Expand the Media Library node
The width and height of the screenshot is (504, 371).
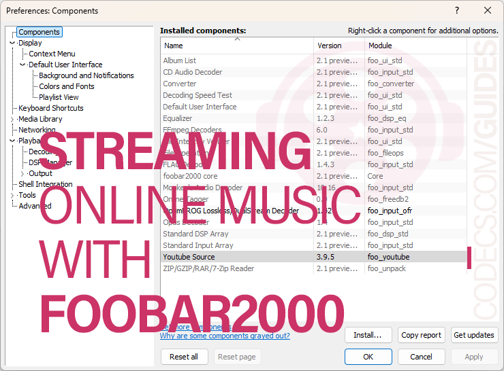12,120
